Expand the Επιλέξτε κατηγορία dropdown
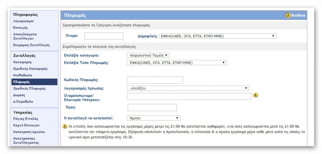 click(148, 55)
